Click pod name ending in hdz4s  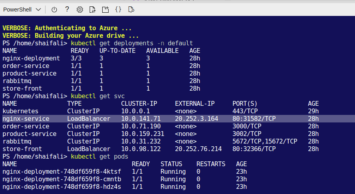(61, 186)
